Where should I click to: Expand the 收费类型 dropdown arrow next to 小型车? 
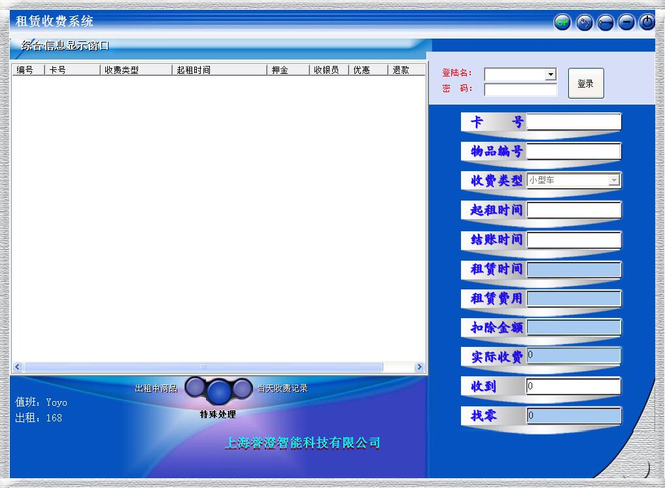click(615, 180)
